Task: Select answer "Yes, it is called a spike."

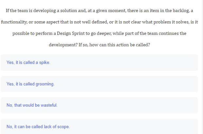Action: pos(99,63)
